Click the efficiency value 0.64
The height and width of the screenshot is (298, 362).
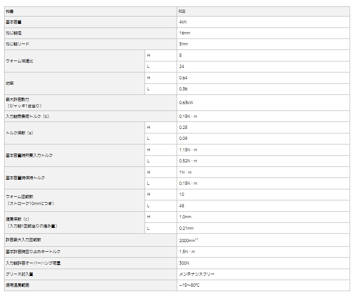tap(184, 78)
